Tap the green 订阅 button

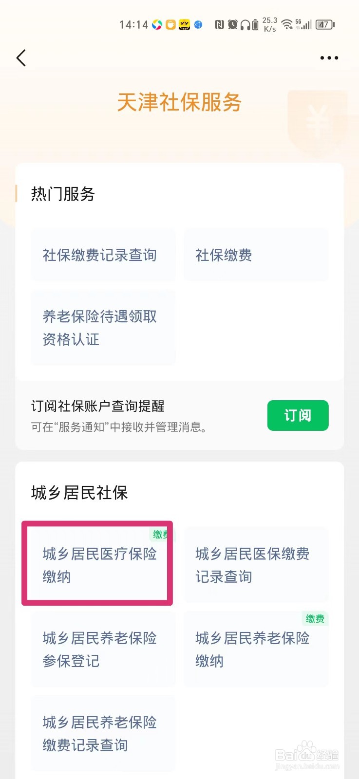pyautogui.click(x=298, y=415)
